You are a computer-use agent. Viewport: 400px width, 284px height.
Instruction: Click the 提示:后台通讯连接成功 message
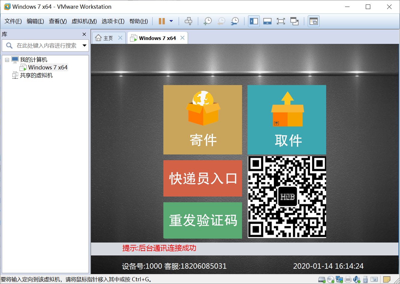pyautogui.click(x=159, y=248)
